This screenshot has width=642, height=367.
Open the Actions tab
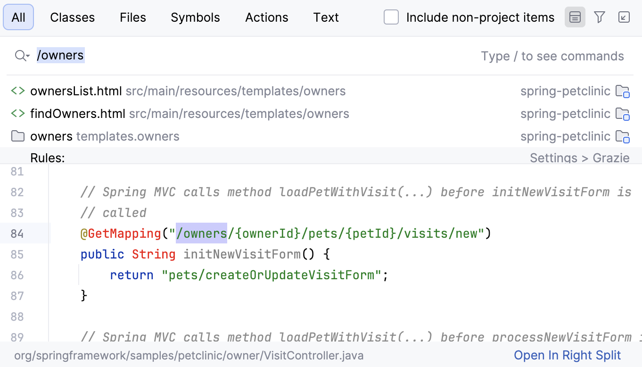pyautogui.click(x=266, y=17)
